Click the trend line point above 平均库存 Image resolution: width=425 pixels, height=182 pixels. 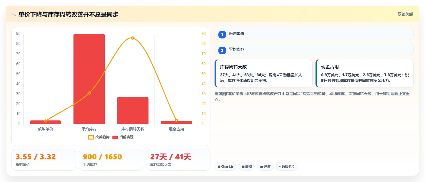pos(89,93)
